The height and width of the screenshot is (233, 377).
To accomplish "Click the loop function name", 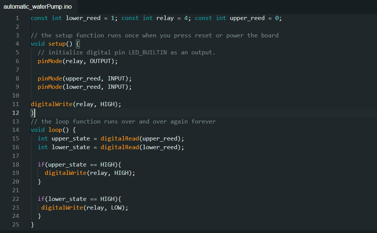I will click(x=55, y=130).
